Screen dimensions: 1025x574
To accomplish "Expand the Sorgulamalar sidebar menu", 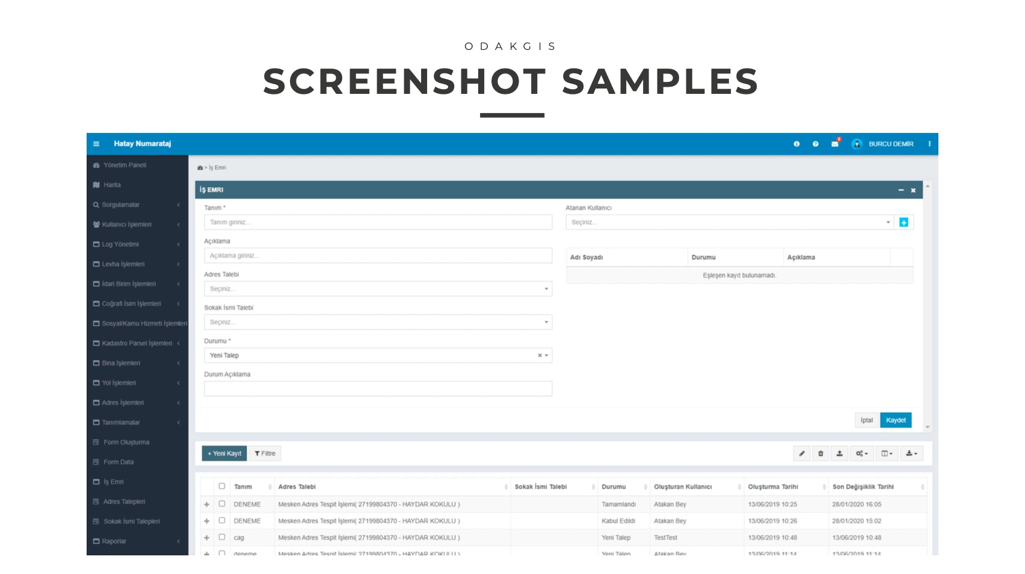I will point(137,205).
